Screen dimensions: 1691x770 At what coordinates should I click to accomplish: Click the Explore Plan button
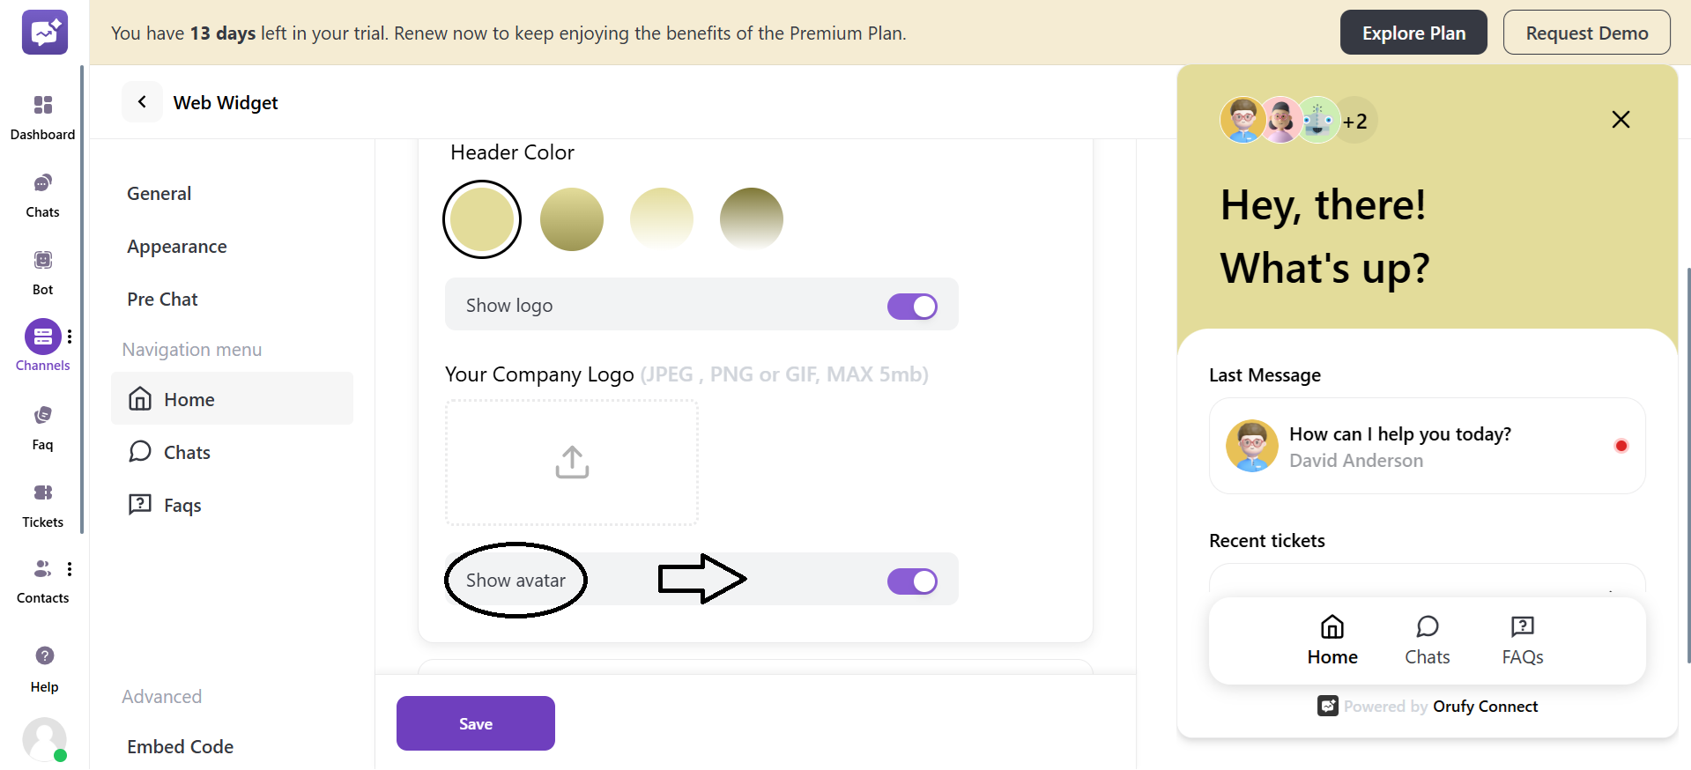(1413, 32)
